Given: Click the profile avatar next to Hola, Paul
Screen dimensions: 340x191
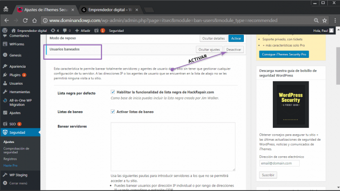Looking at the screenshot, I should pos(331,30).
